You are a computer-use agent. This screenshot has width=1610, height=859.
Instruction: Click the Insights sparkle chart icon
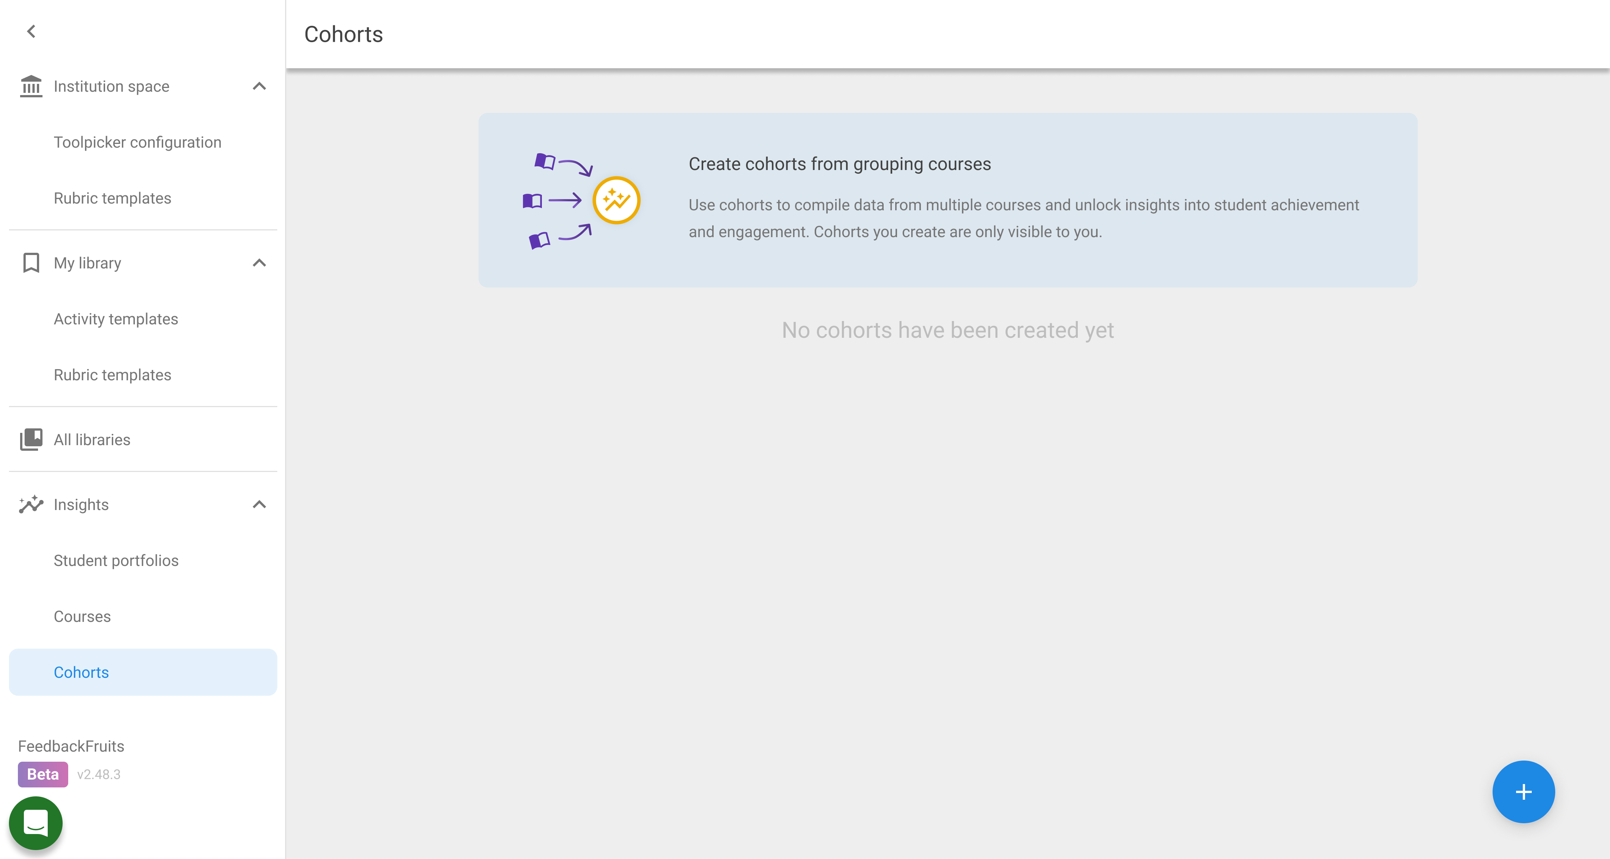[31, 504]
